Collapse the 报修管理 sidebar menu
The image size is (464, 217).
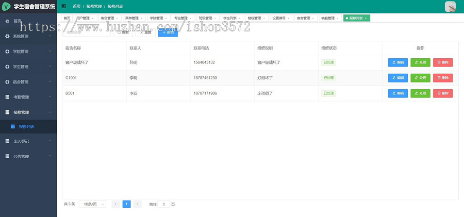point(28,112)
